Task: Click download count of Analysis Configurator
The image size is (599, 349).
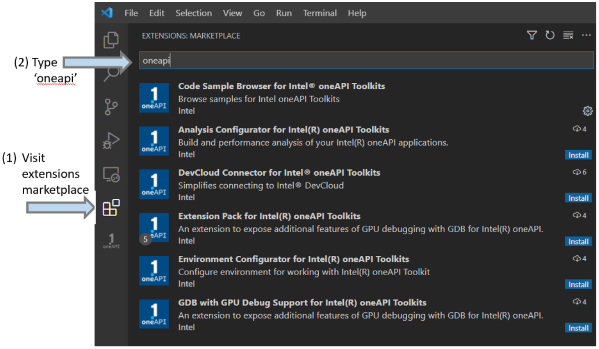Action: pos(580,129)
